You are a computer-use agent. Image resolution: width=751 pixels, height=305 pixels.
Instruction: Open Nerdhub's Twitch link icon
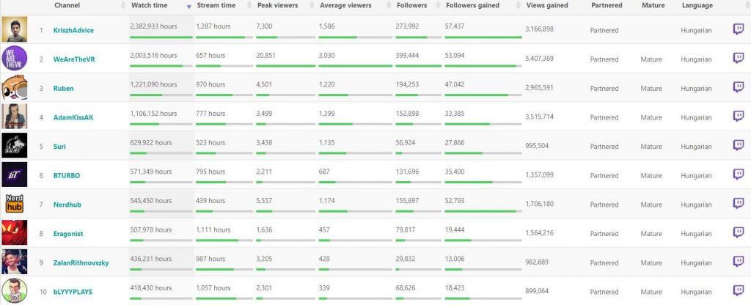click(x=738, y=204)
